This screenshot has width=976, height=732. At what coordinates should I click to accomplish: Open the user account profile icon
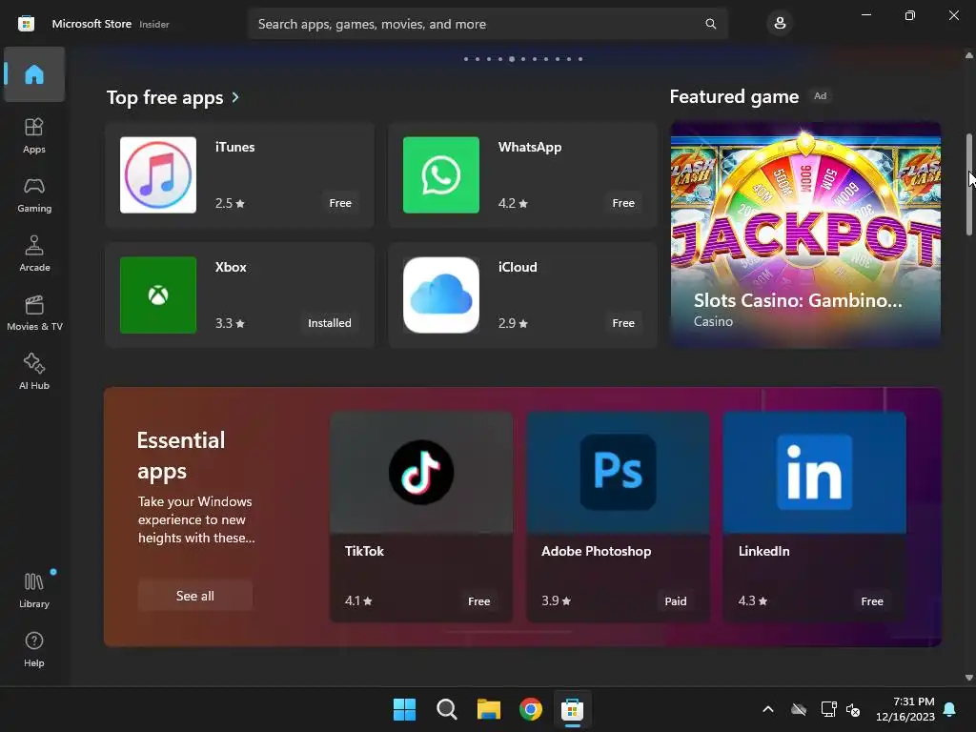coord(780,24)
